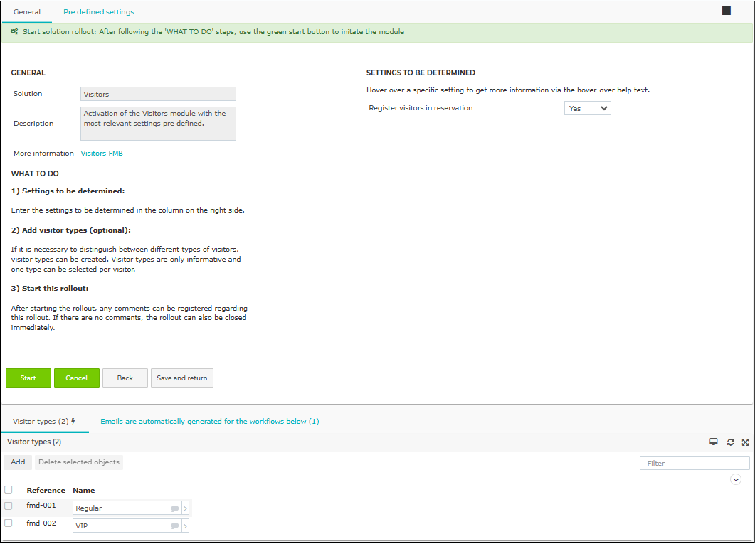Click the comment icon in the VIP field
Image resolution: width=755 pixels, height=544 pixels.
174,526
